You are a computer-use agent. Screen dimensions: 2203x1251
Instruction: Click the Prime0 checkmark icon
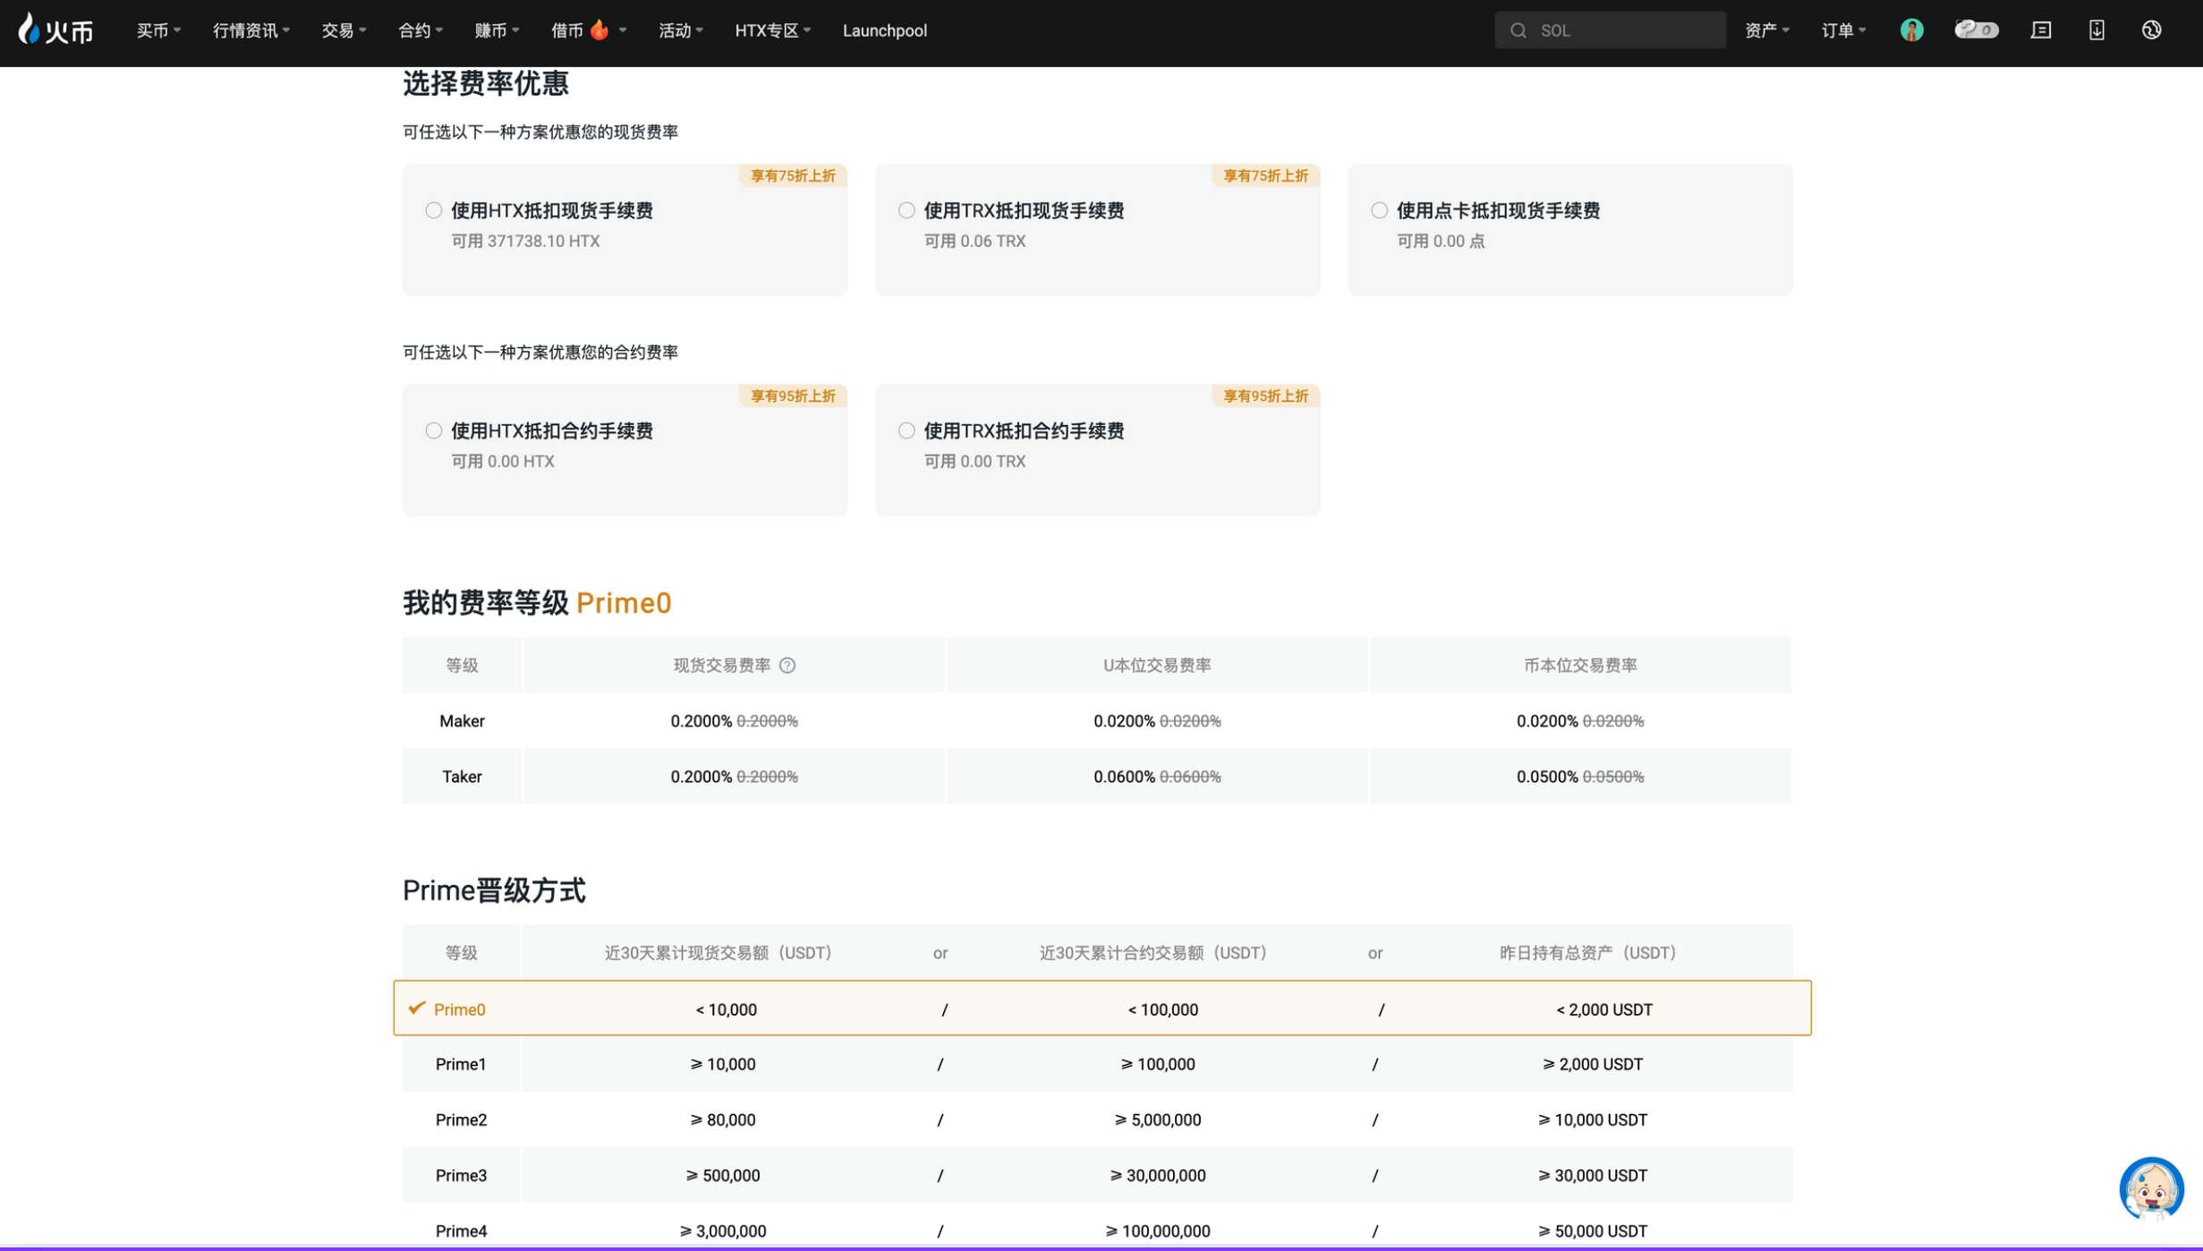[416, 1008]
